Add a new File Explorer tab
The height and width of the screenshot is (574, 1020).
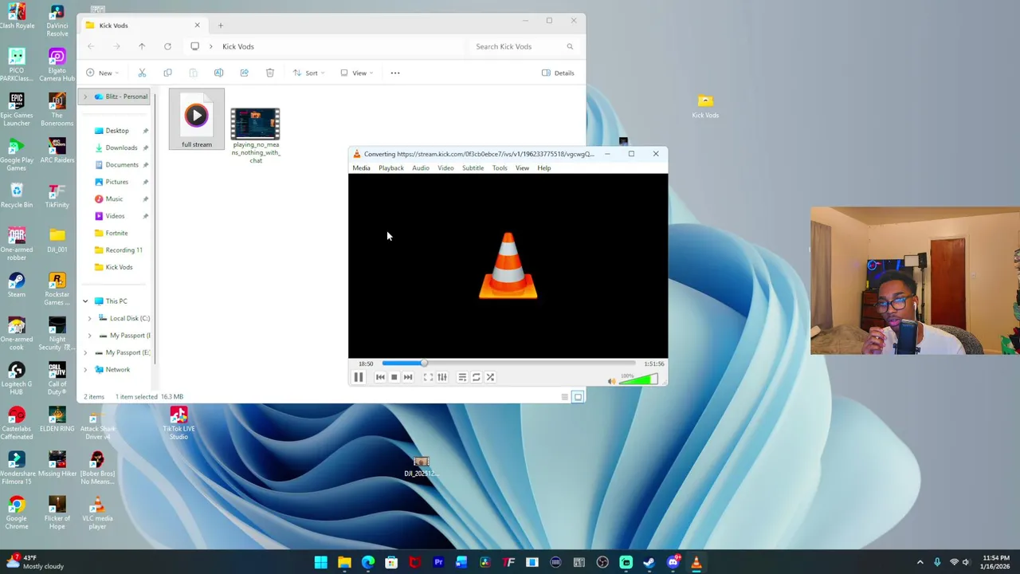[221, 26]
